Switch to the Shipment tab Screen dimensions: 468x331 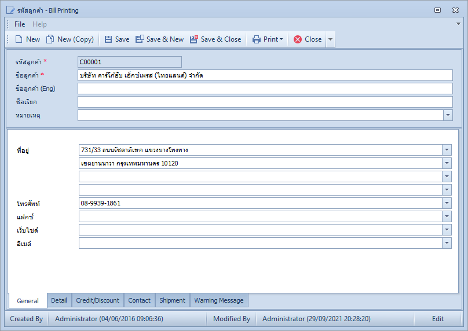(x=172, y=300)
